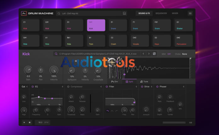Viewport: 219px width, 135px height.
Task: Click the save preset disk icon
Action: coord(125,13)
